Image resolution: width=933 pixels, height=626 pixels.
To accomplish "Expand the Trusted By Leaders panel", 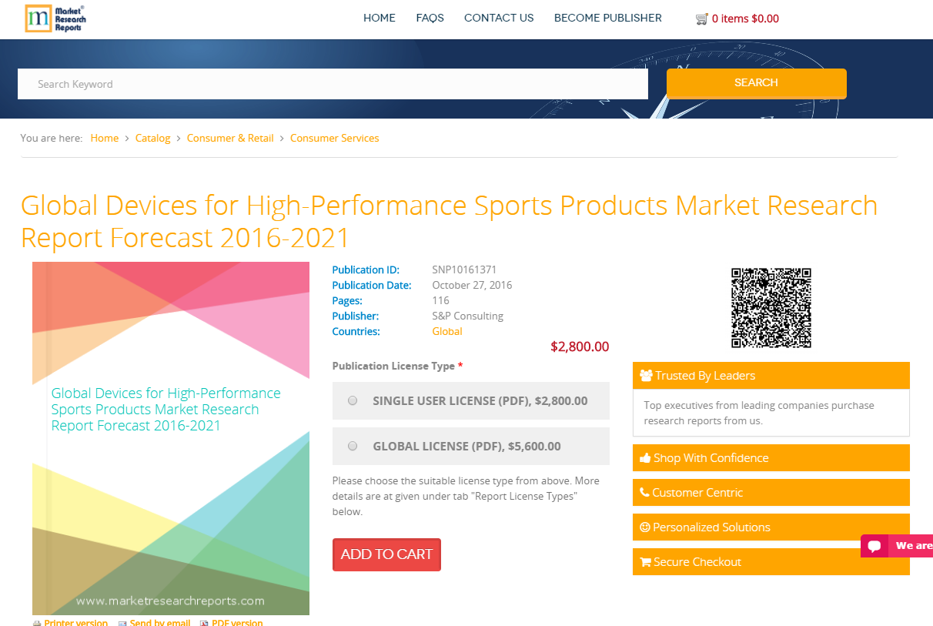I will click(x=771, y=376).
